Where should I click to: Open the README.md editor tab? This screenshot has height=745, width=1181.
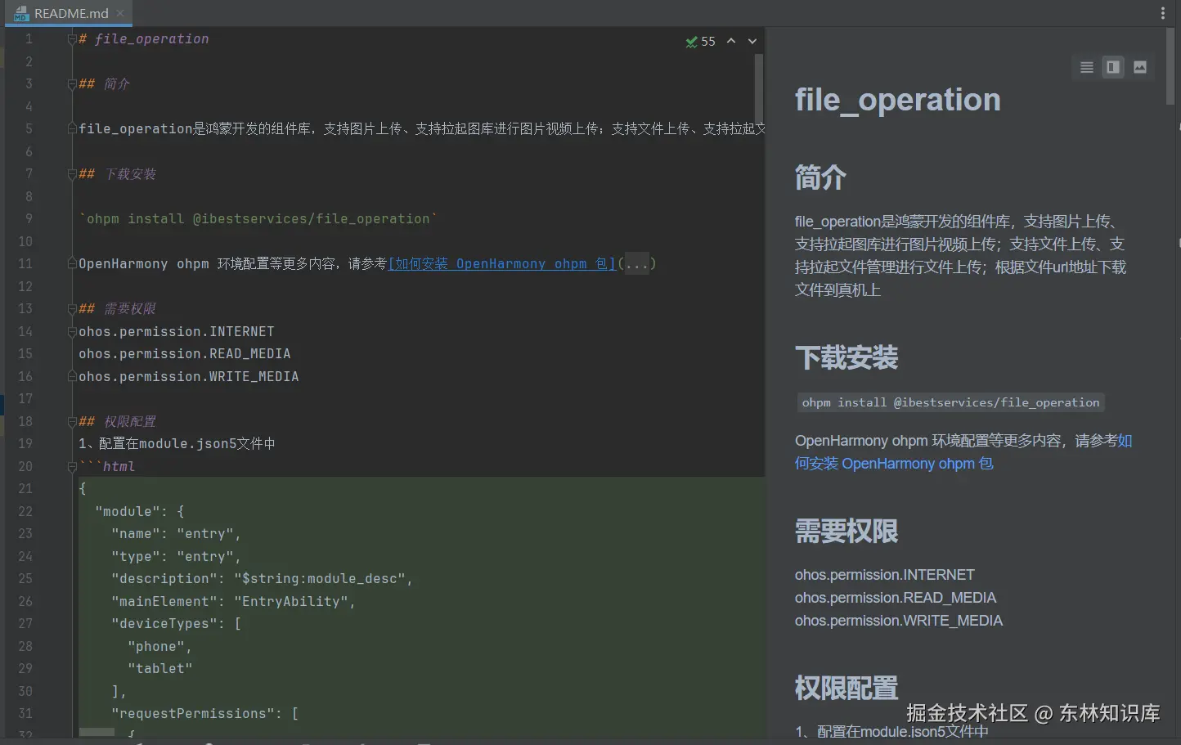point(70,13)
